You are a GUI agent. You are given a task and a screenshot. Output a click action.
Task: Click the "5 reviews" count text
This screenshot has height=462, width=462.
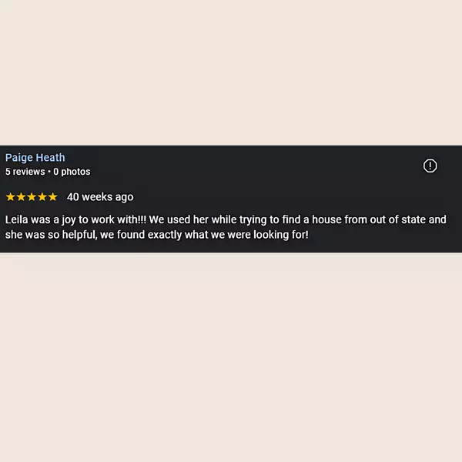click(25, 172)
